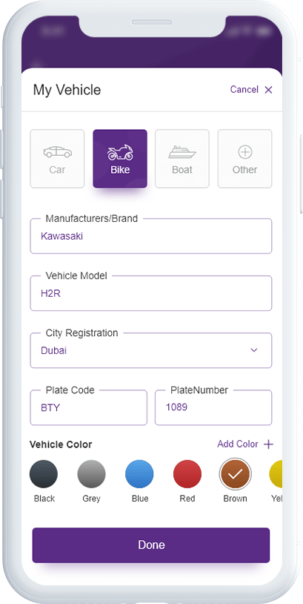This screenshot has height=604, width=303.
Task: Click the Add Color link
Action: coord(237,444)
